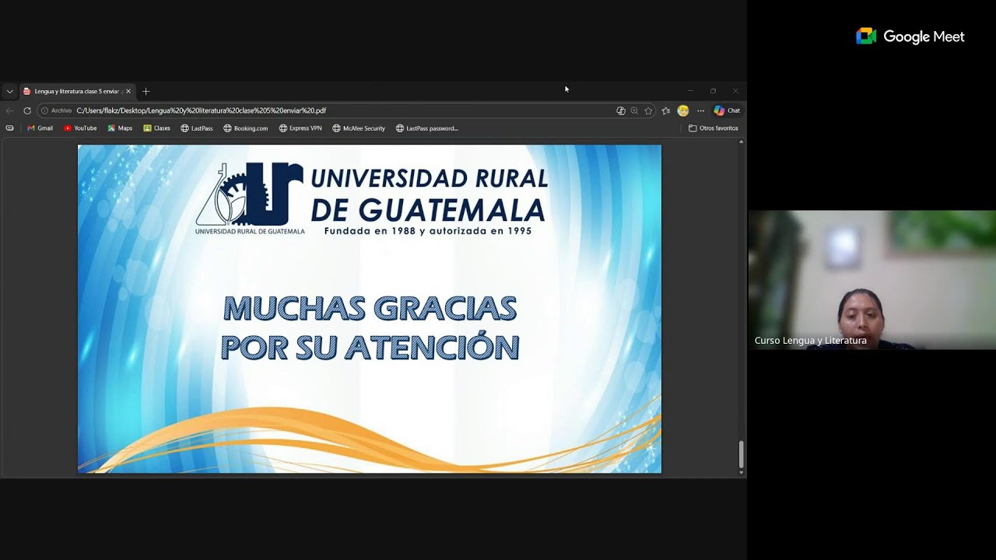
Task: Reload the current PDF page
Action: click(27, 110)
